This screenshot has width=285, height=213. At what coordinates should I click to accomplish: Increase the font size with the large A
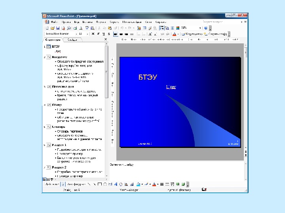[x=150, y=34]
